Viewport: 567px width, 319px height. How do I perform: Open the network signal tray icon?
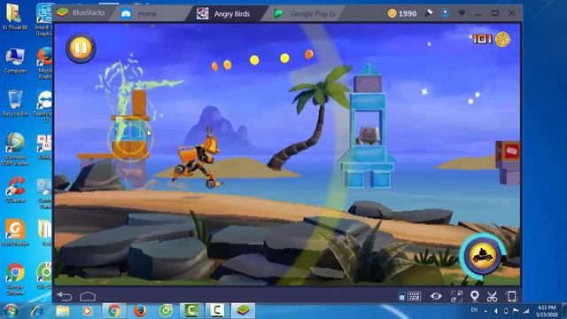click(526, 311)
